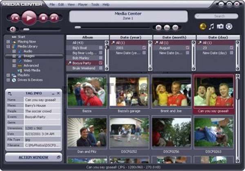Click the Playing Now tree icon
The height and width of the screenshot is (171, 245).
(x=14, y=42)
